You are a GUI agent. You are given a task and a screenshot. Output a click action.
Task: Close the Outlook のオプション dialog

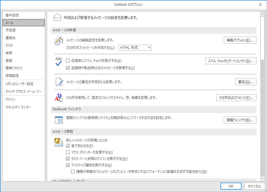pyautogui.click(x=260, y=4)
